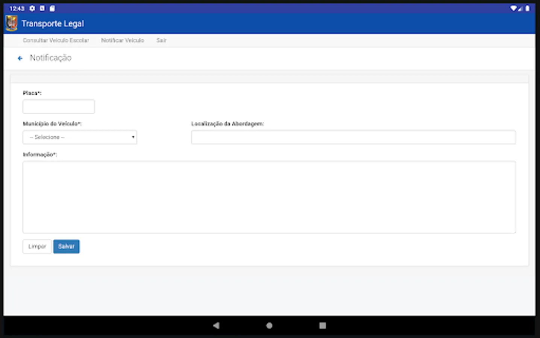Click the clock time in status bar
The width and height of the screenshot is (540, 338).
17,8
